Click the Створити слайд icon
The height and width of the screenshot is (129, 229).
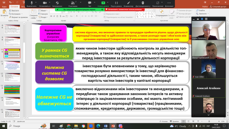click(34, 11)
